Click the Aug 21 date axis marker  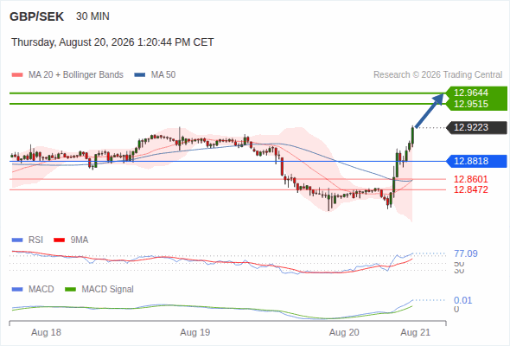416,332
